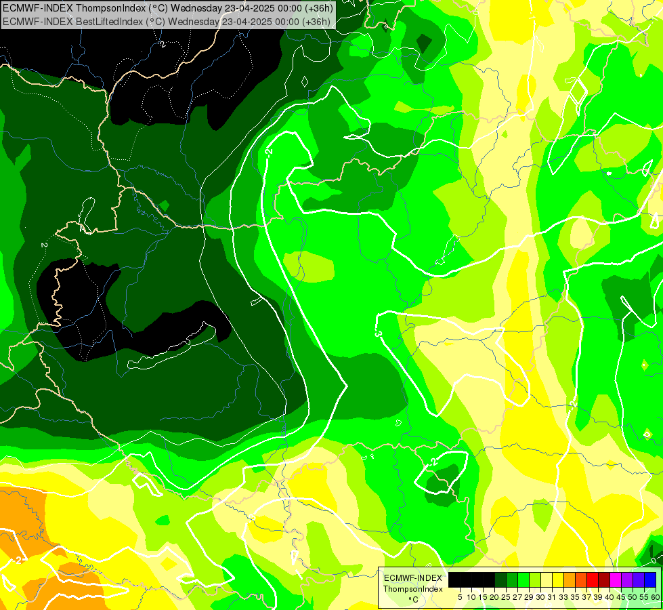
Task: Select the pale yellow 30-31 legend swatch
Action: (x=547, y=579)
